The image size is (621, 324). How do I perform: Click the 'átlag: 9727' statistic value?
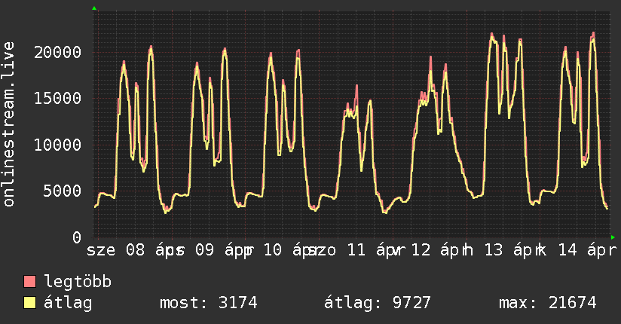pos(377,303)
